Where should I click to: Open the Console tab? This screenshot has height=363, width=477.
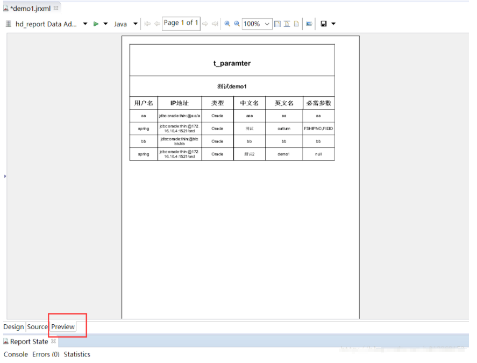point(16,354)
